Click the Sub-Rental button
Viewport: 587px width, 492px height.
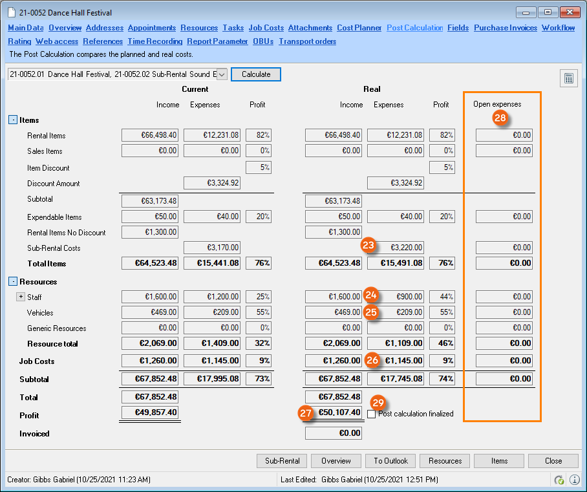point(283,461)
